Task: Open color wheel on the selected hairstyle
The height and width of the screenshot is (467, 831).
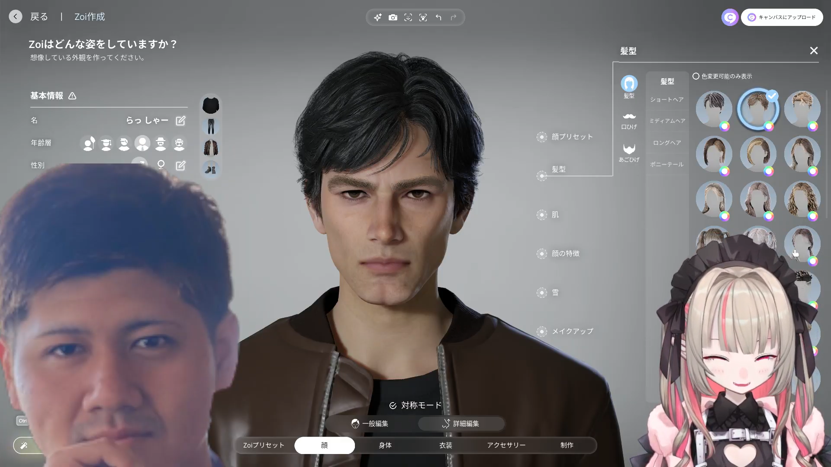Action: [x=769, y=126]
